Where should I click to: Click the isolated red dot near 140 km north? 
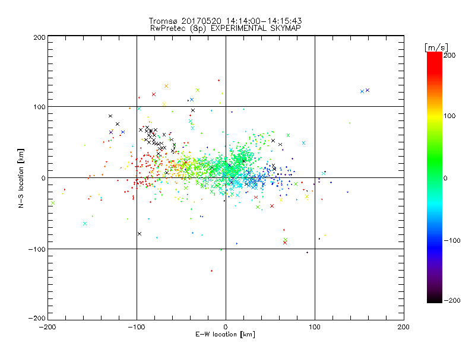(x=218, y=81)
